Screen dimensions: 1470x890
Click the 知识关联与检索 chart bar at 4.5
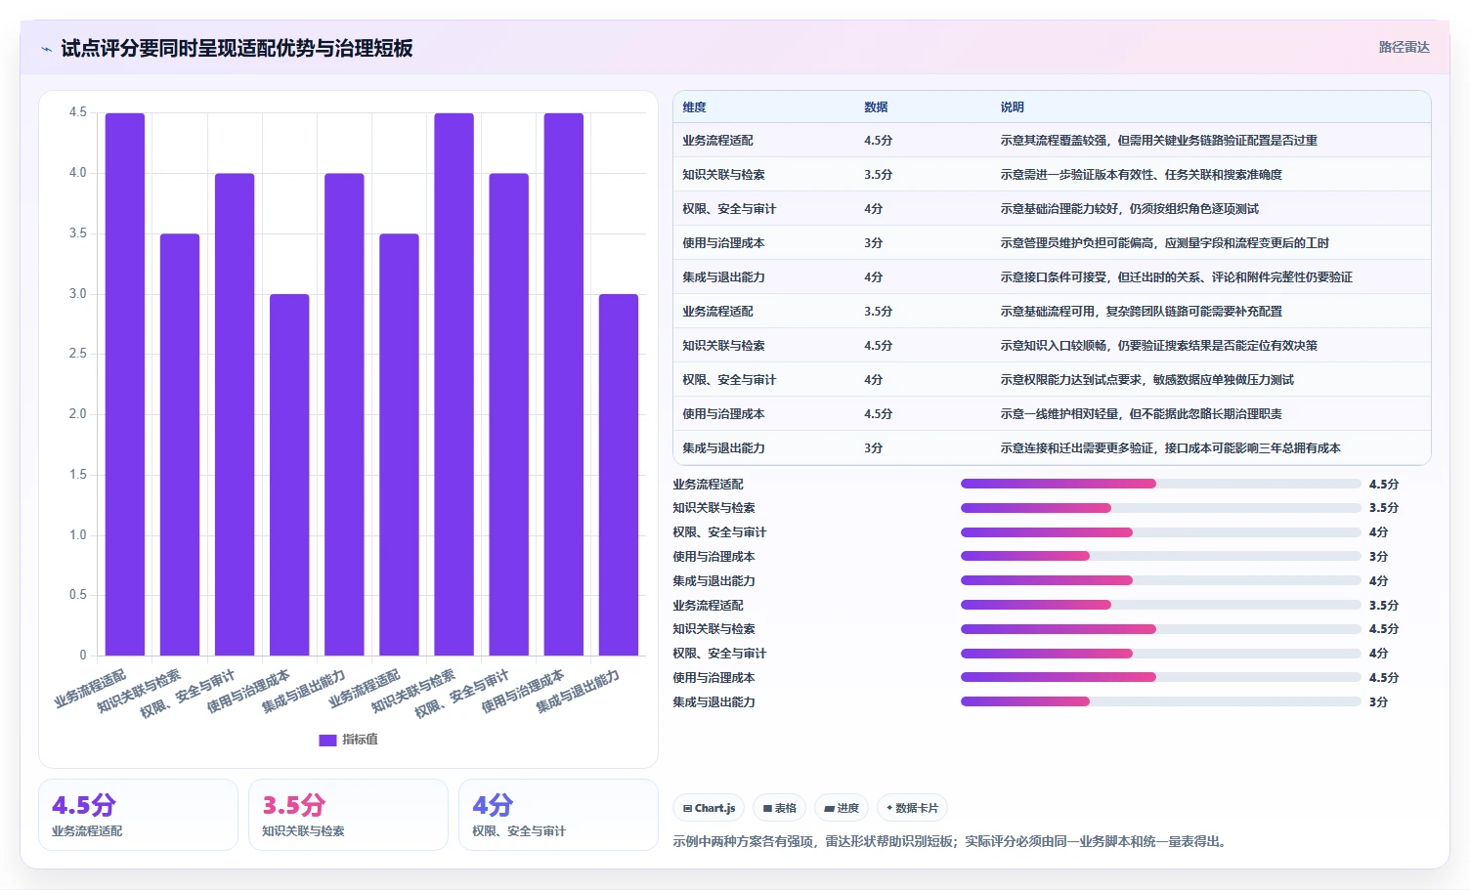454,384
